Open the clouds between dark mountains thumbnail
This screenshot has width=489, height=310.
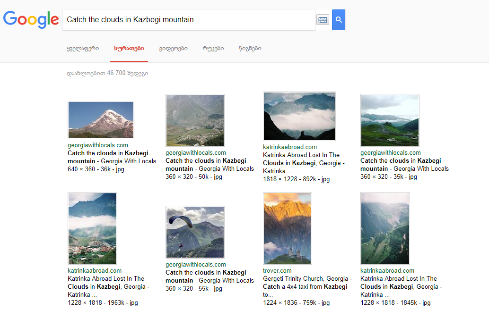click(x=299, y=116)
